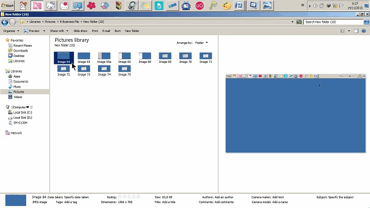The height and width of the screenshot is (208, 370).
Task: Open the address bar history dropdown
Action: [x=293, y=22]
